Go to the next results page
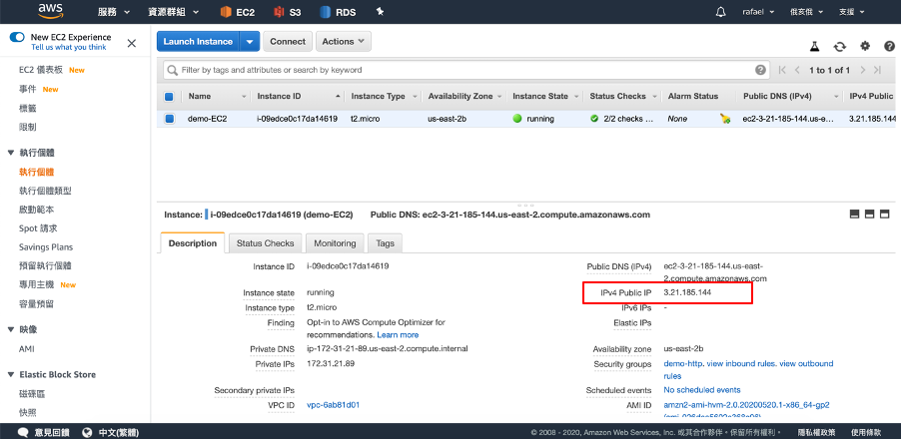 pyautogui.click(x=862, y=70)
